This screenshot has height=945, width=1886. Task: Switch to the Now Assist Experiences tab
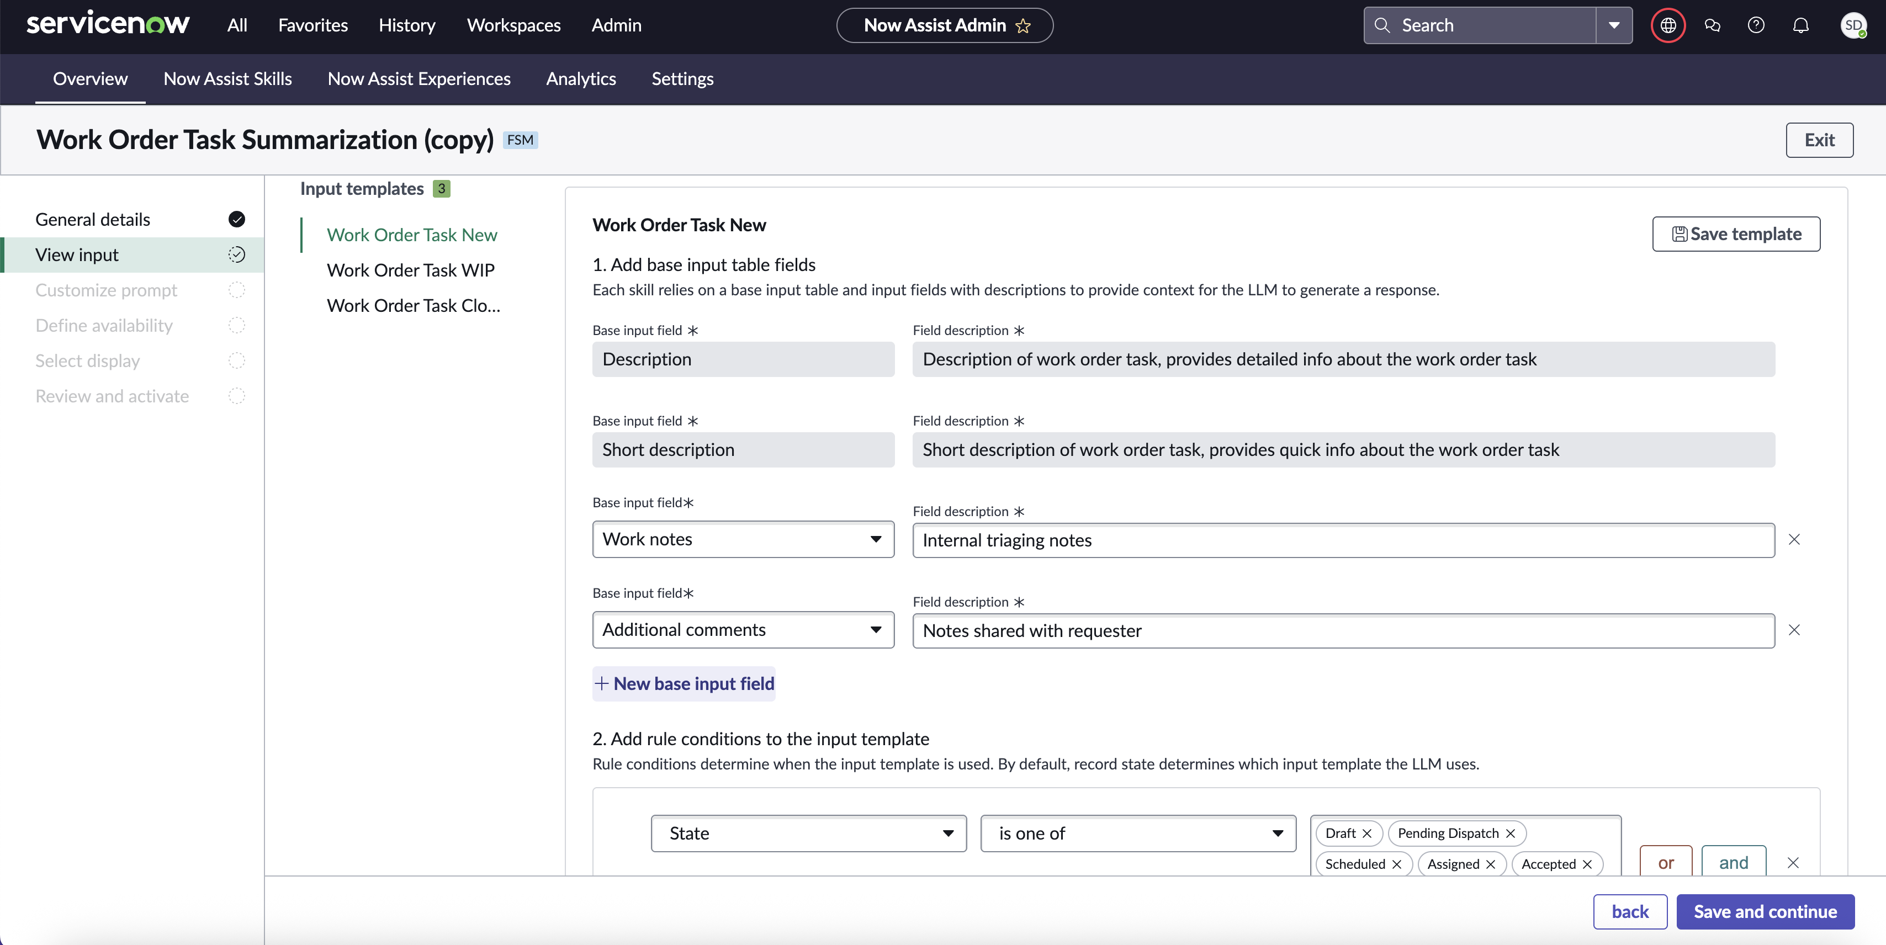tap(419, 78)
